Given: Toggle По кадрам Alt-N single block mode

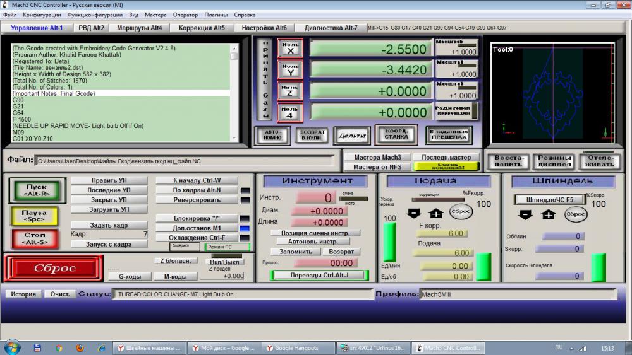Looking at the screenshot, I should (197, 190).
